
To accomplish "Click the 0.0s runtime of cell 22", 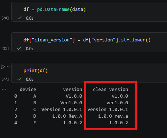I will [30, 79].
